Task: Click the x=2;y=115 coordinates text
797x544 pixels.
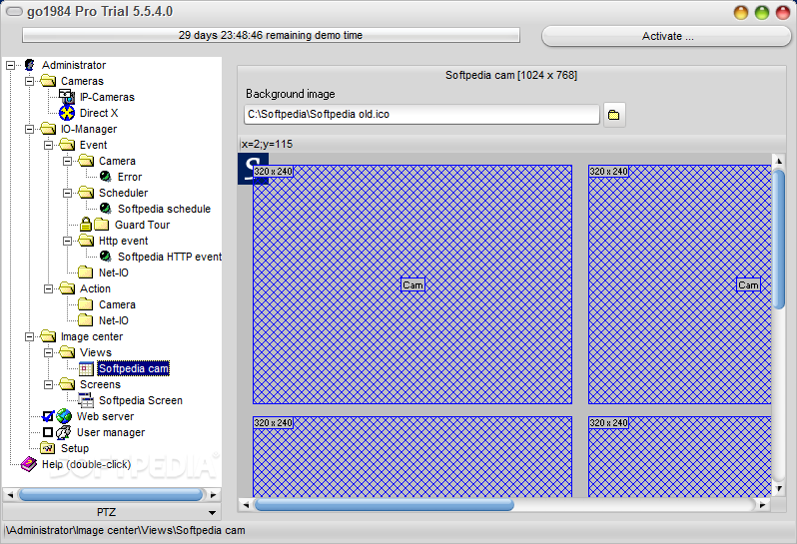Action: click(267, 144)
